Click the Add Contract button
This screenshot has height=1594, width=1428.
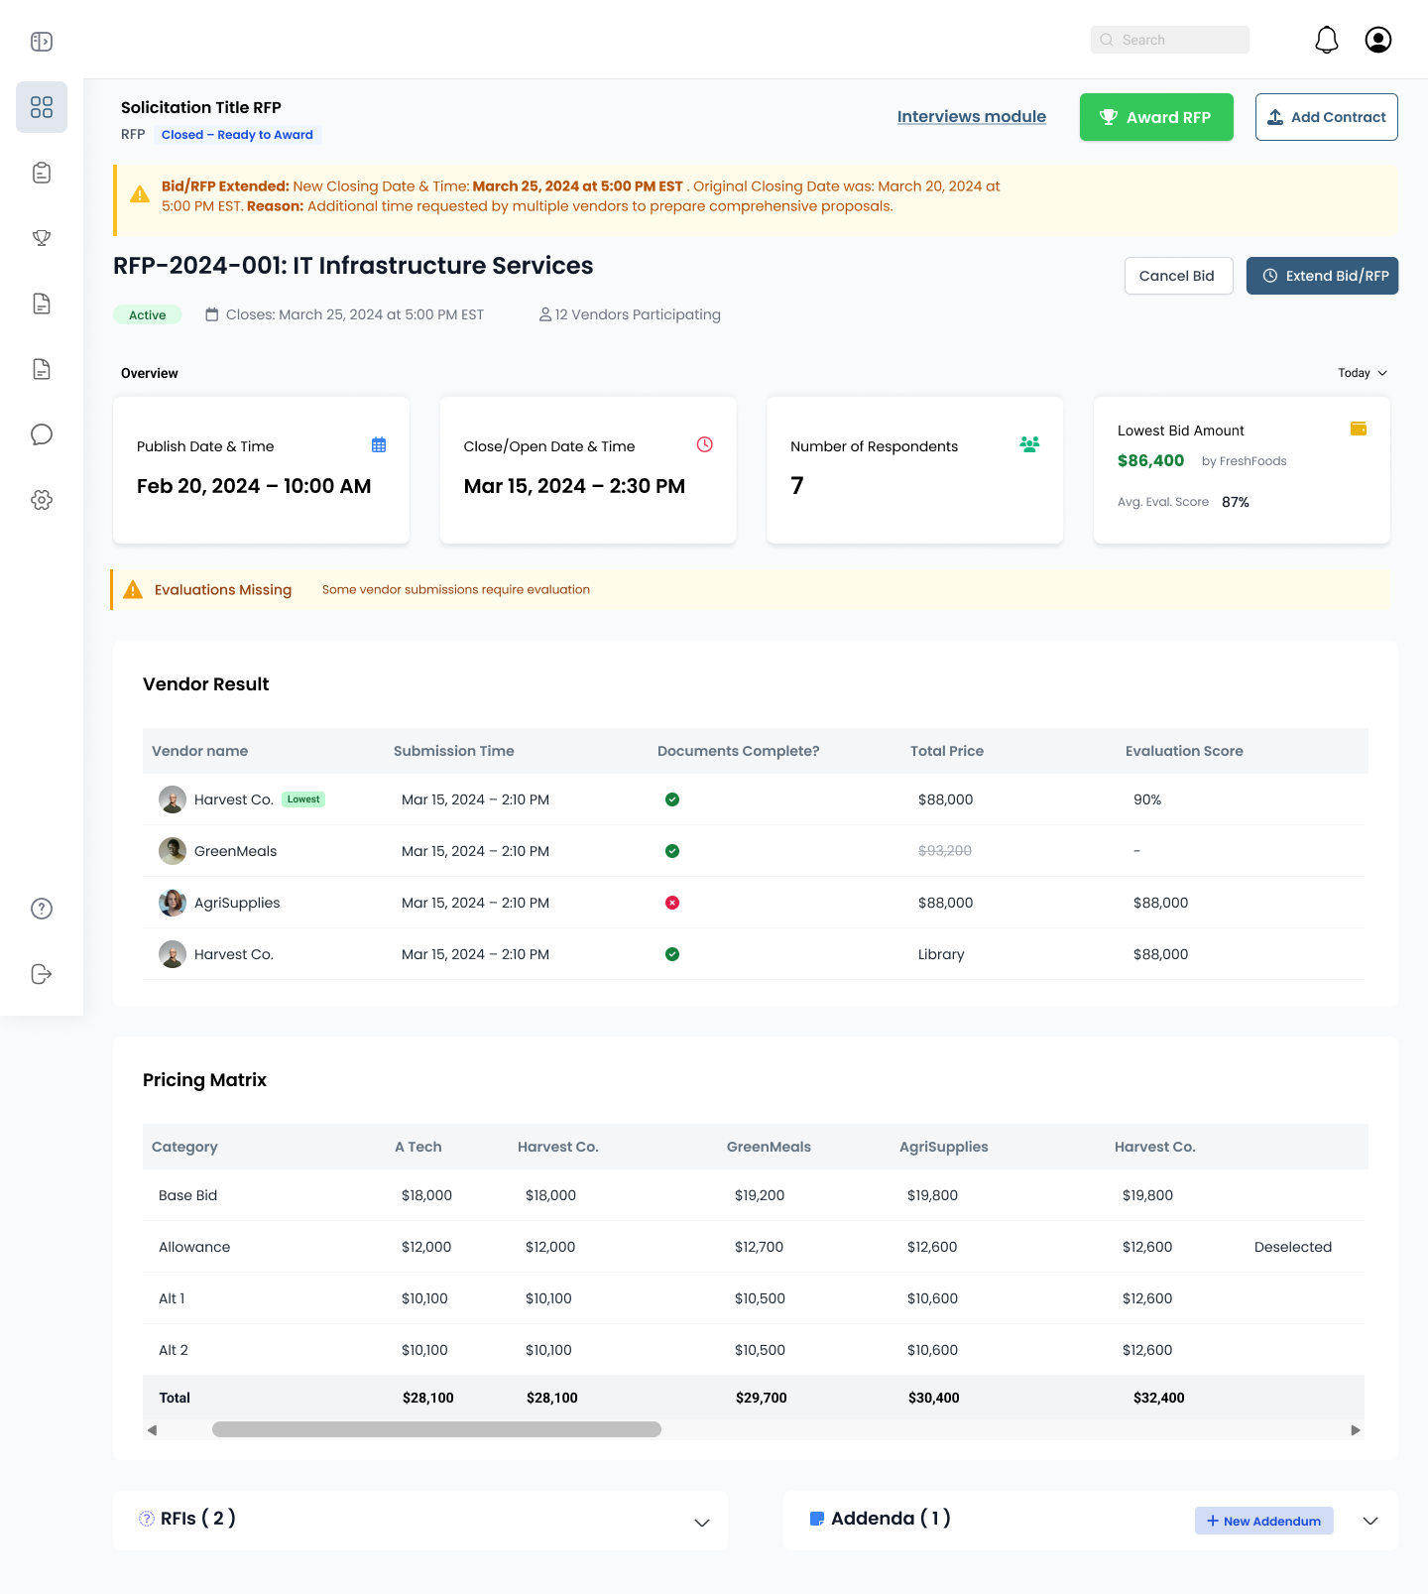1327,117
